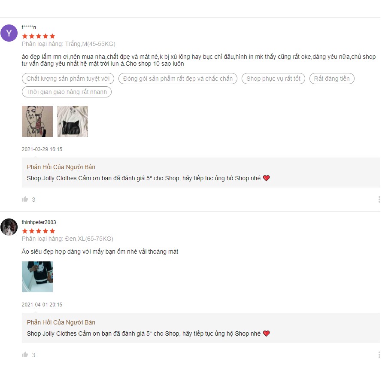Select tag Đóng gói sản phẩm rất đẹp
The width and height of the screenshot is (382, 382).
(x=178, y=79)
